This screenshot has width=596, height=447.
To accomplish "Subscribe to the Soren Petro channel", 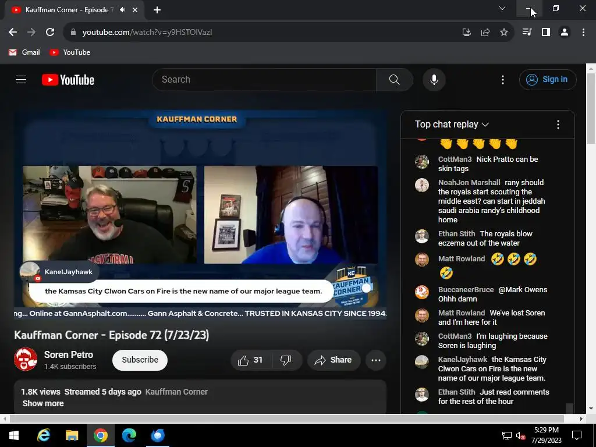I will (140, 360).
